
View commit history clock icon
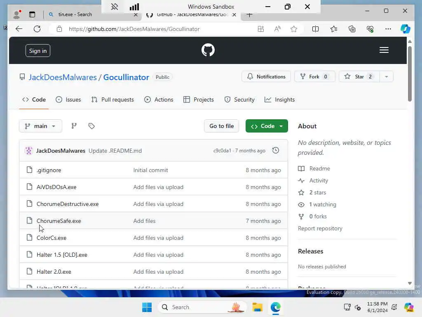[276, 150]
